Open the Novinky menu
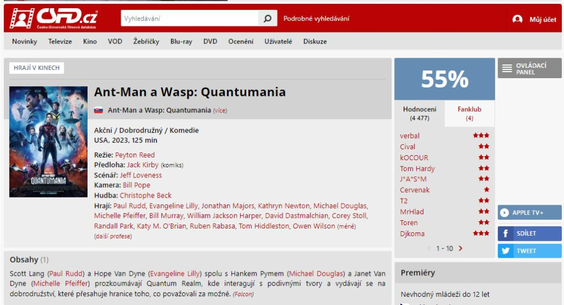Screen dimensions: 564x305 (24, 41)
